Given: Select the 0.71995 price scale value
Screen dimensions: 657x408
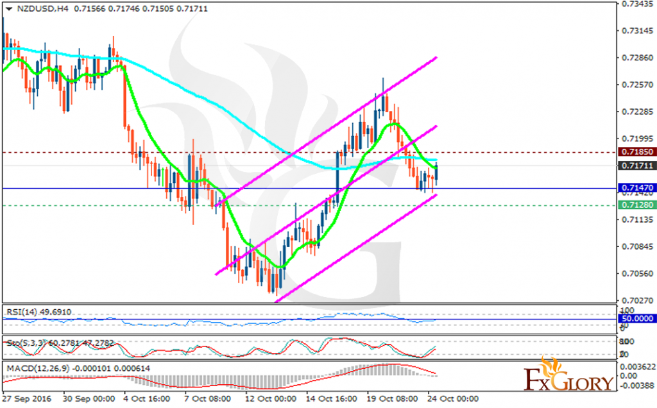Looking at the screenshot, I should click(x=637, y=139).
